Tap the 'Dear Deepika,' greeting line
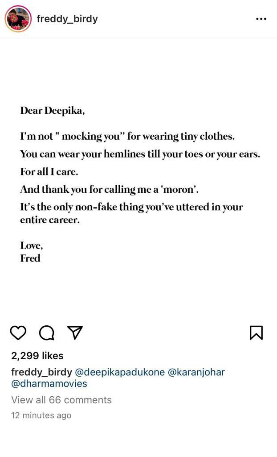 click(x=53, y=111)
